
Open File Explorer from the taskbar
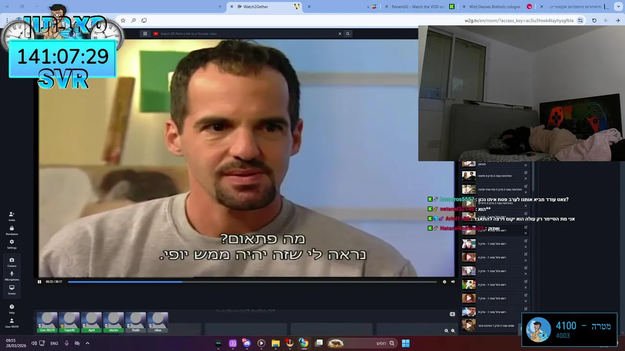275,343
